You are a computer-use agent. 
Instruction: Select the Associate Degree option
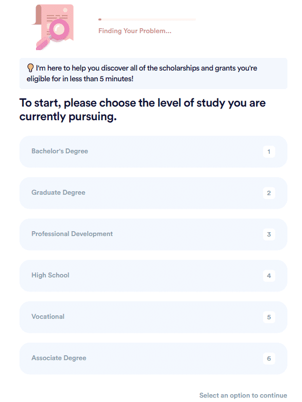[153, 358]
